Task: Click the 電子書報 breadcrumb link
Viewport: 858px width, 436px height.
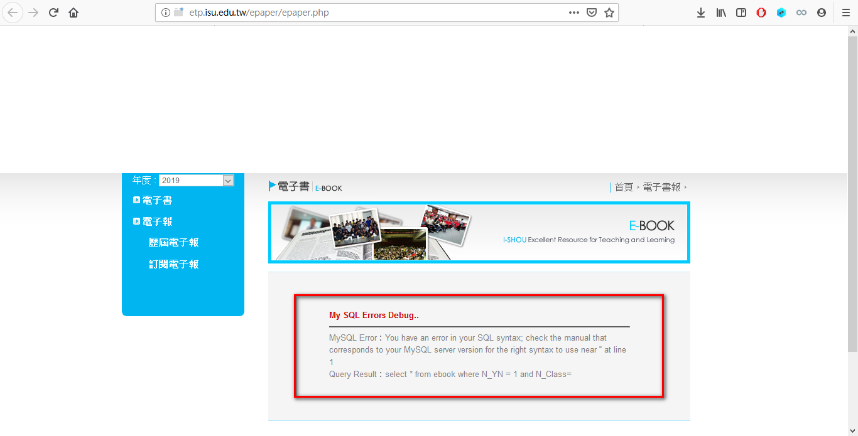Action: [661, 187]
